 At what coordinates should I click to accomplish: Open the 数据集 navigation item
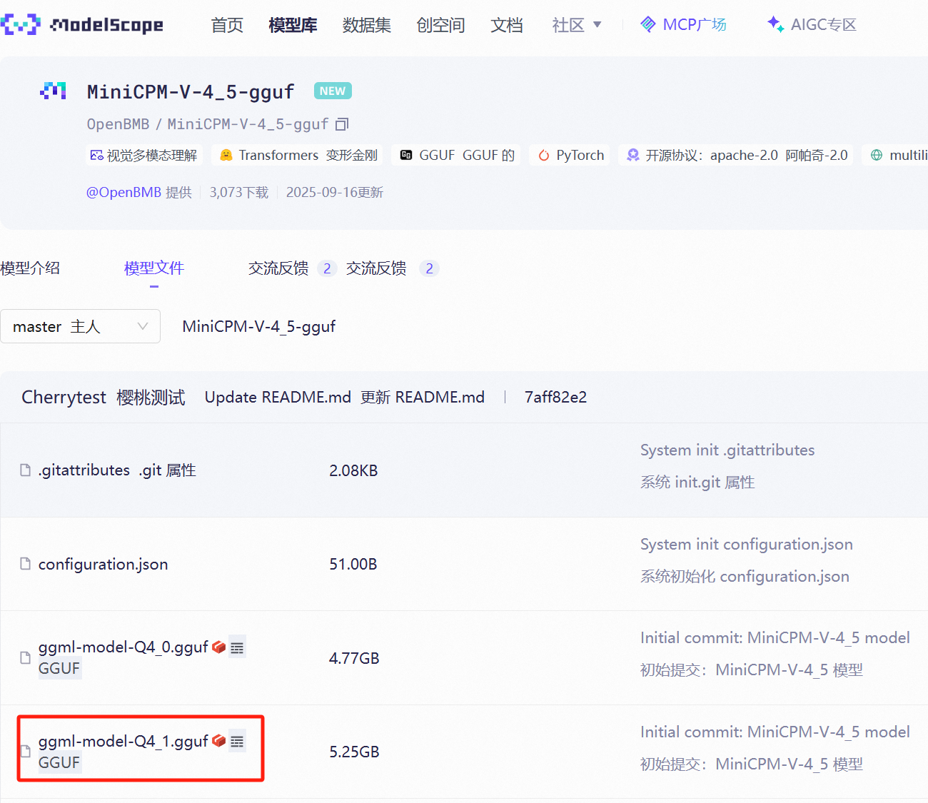(x=367, y=25)
